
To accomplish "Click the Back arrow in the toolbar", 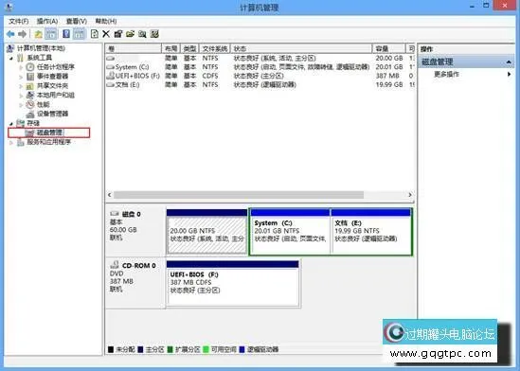I will tap(10, 34).
